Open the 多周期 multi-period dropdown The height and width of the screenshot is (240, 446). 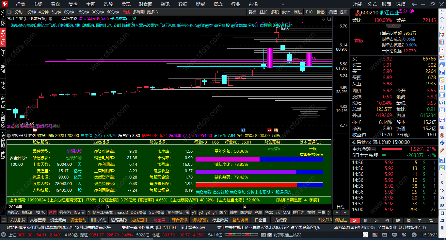139,12
